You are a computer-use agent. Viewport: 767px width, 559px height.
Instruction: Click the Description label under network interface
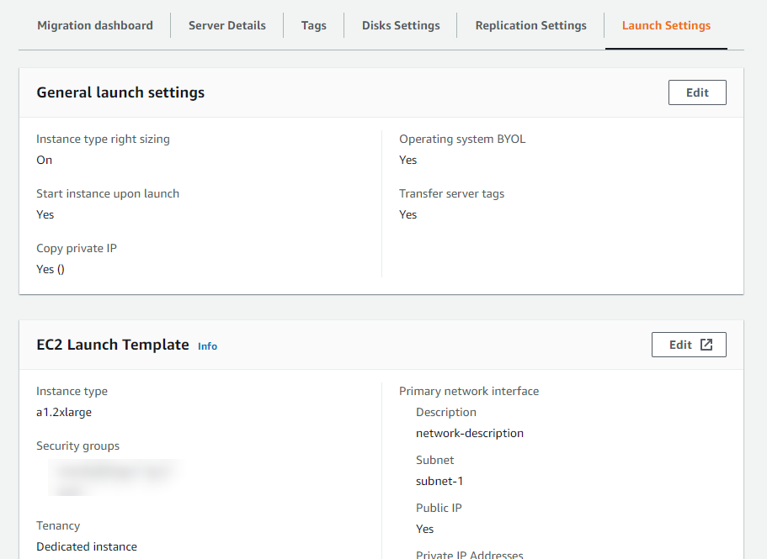(446, 413)
